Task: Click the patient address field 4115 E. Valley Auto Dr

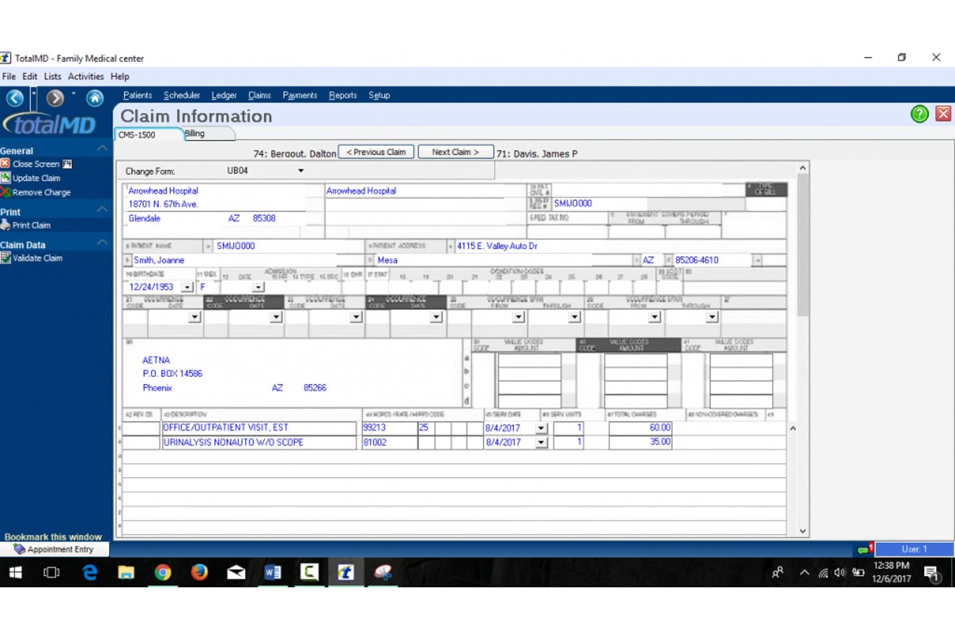Action: pyautogui.click(x=620, y=246)
